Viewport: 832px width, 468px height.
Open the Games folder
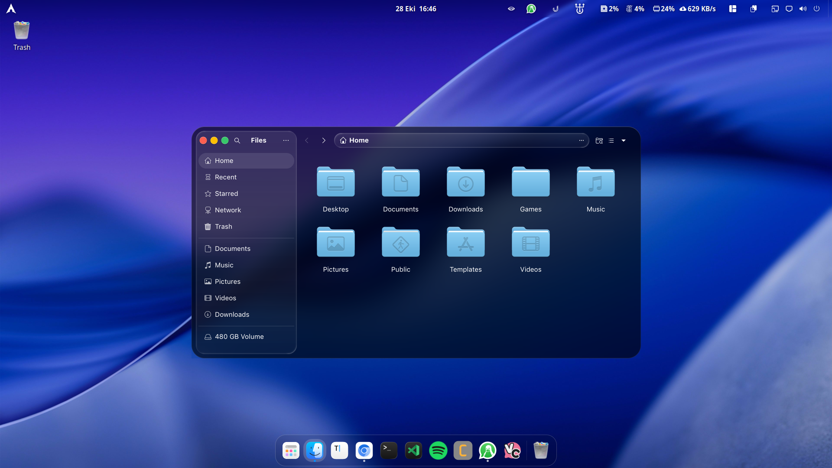pyautogui.click(x=530, y=189)
